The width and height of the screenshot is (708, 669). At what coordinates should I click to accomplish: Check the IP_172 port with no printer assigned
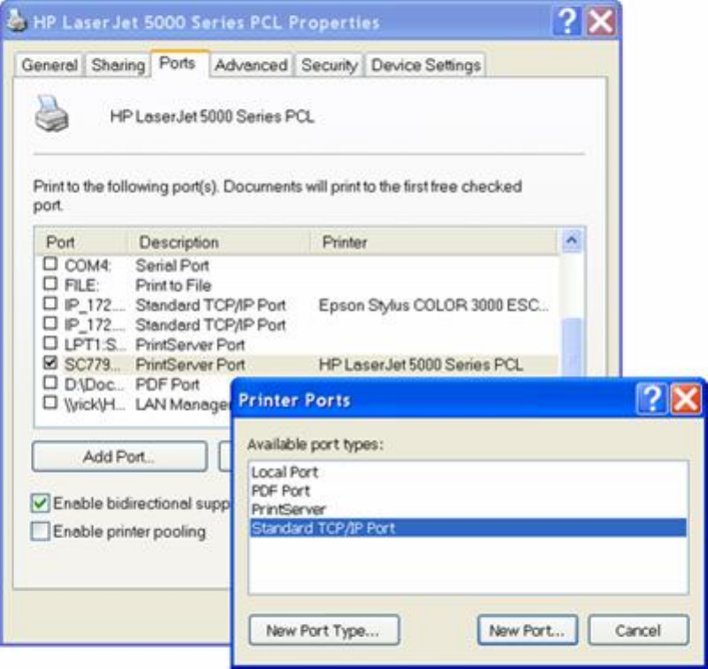tap(50, 323)
